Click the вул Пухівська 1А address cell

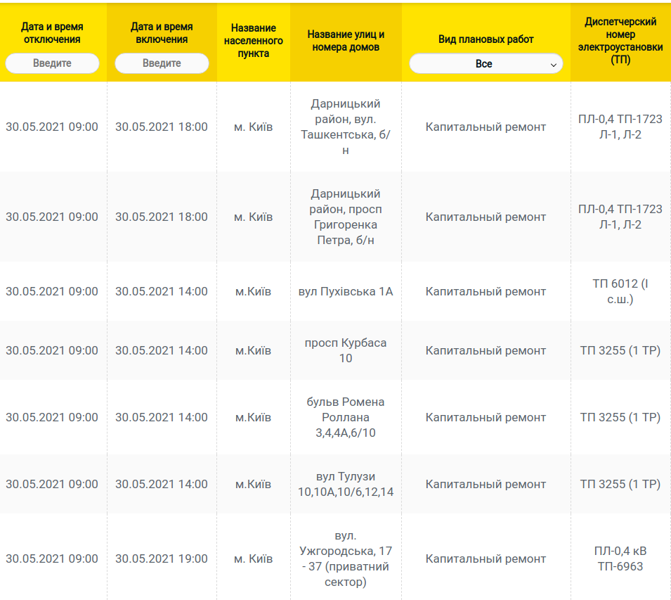[346, 291]
